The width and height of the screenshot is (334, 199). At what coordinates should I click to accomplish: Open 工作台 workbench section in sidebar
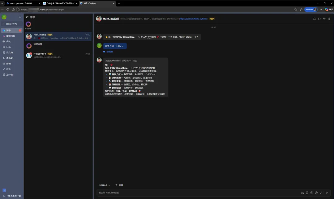(12, 75)
